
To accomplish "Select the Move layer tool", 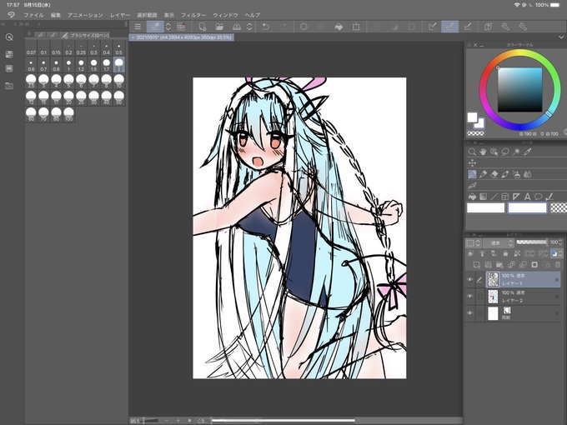I will (472, 163).
